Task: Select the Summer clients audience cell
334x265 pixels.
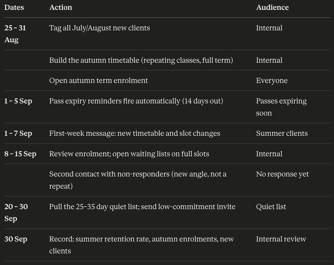Action: click(x=282, y=133)
